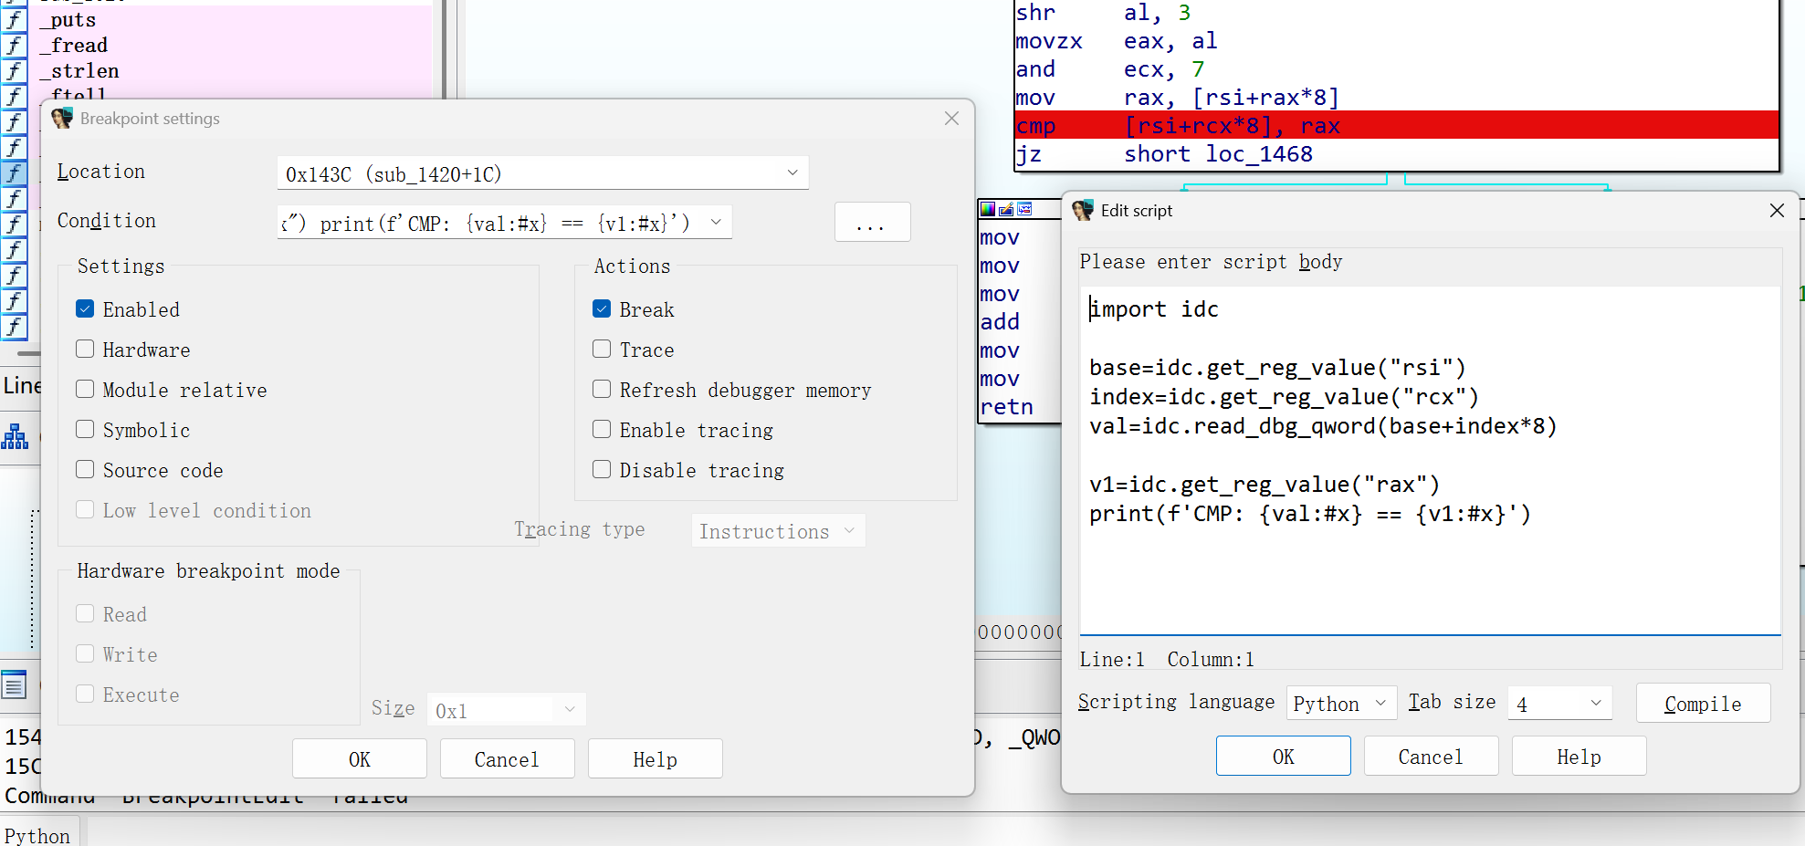The height and width of the screenshot is (846, 1805).
Task: Enable the Hardware breakpoint checkbox
Action: point(85,350)
